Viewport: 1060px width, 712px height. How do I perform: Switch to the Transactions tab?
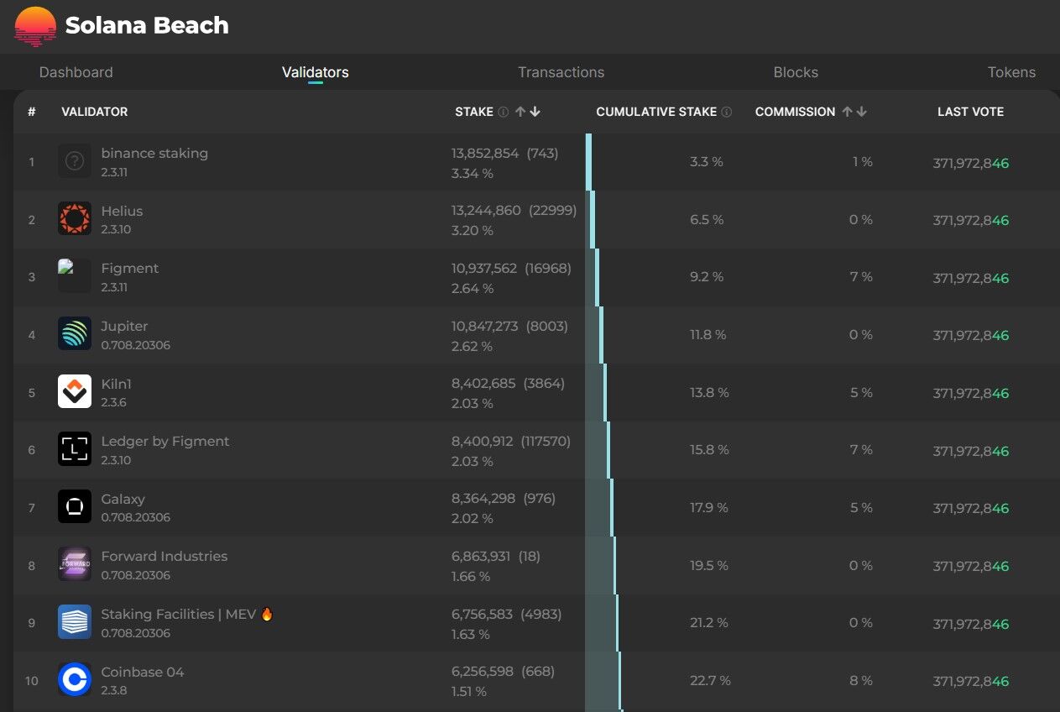click(x=561, y=72)
